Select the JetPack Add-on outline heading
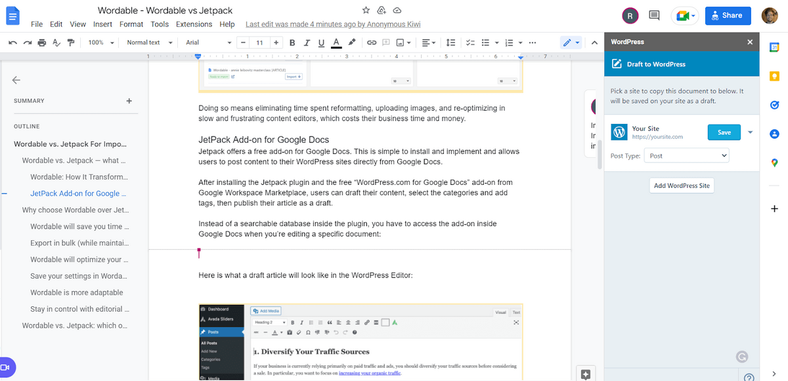 click(77, 193)
